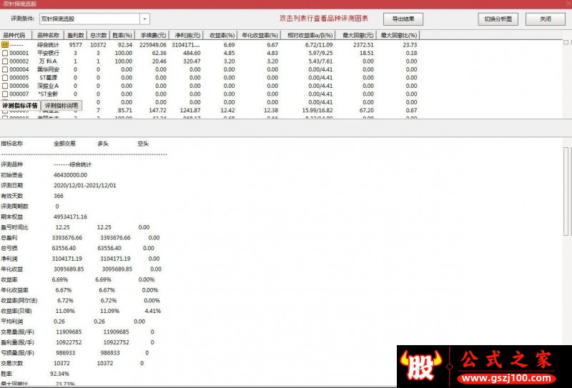Click the 225949.06 fee value in summary row
Image resolution: width=572 pixels, height=388 pixels.
[x=153, y=45]
